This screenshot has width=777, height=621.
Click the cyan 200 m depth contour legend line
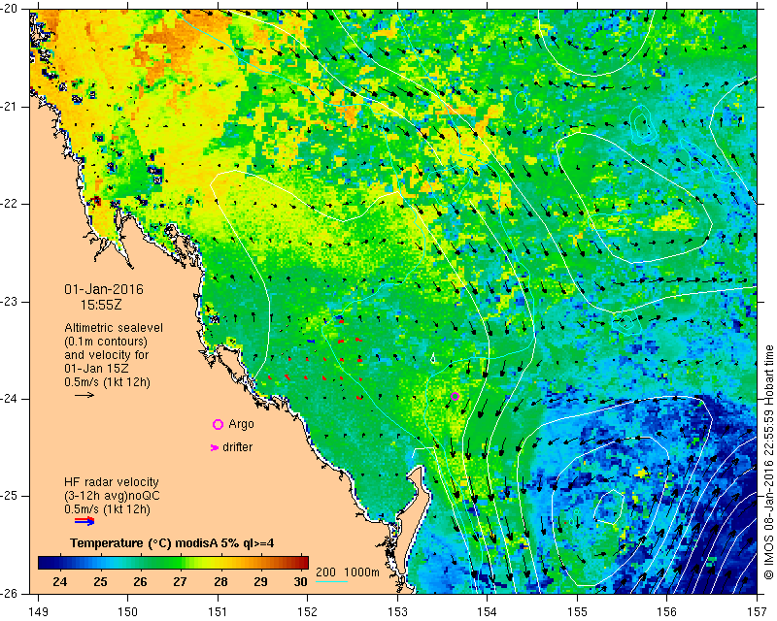331,581
